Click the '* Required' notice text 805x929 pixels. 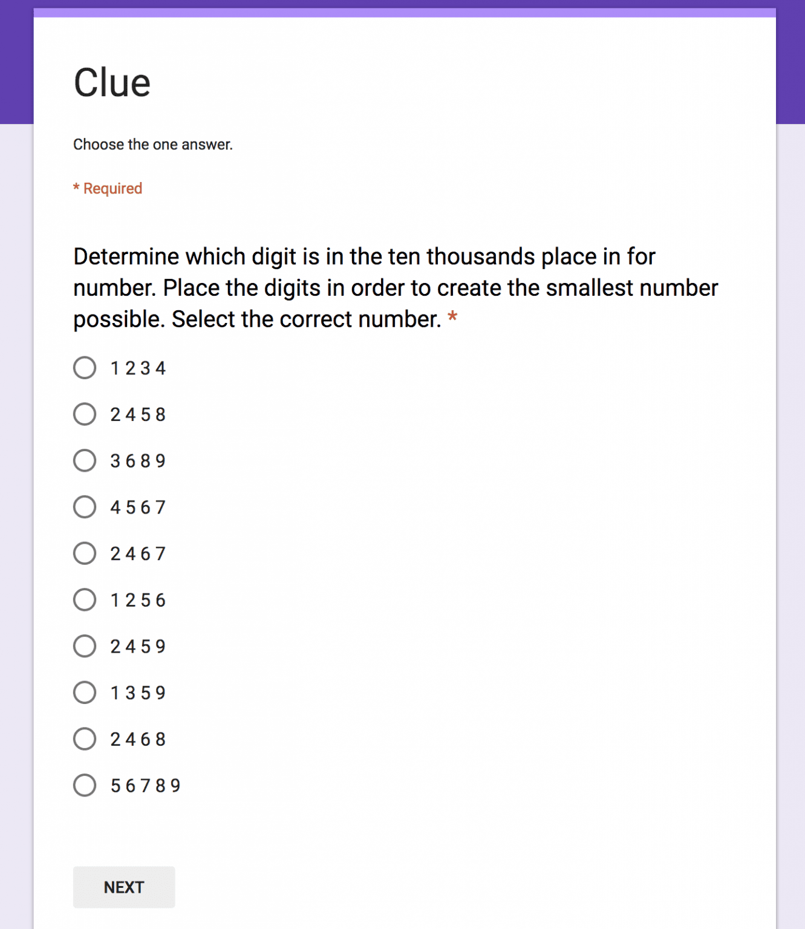click(108, 189)
